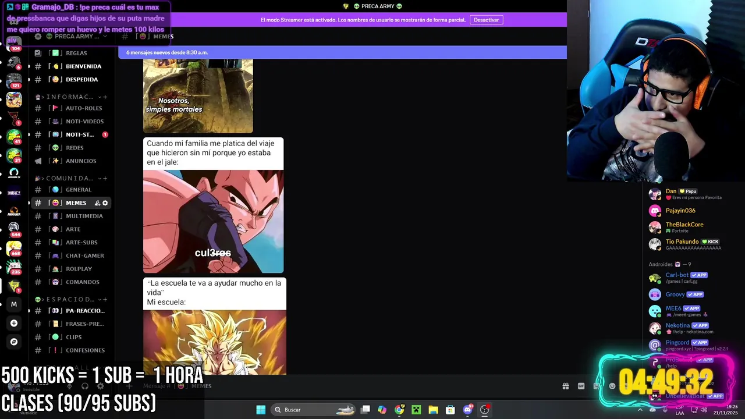The height and width of the screenshot is (419, 745).
Task: Click the 6 mensajes nuevos banner
Action: pyautogui.click(x=342, y=52)
